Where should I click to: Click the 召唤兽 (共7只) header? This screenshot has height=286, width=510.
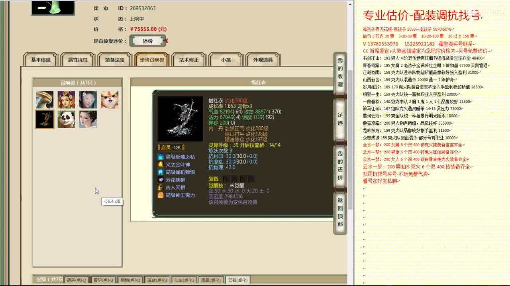coord(77,82)
